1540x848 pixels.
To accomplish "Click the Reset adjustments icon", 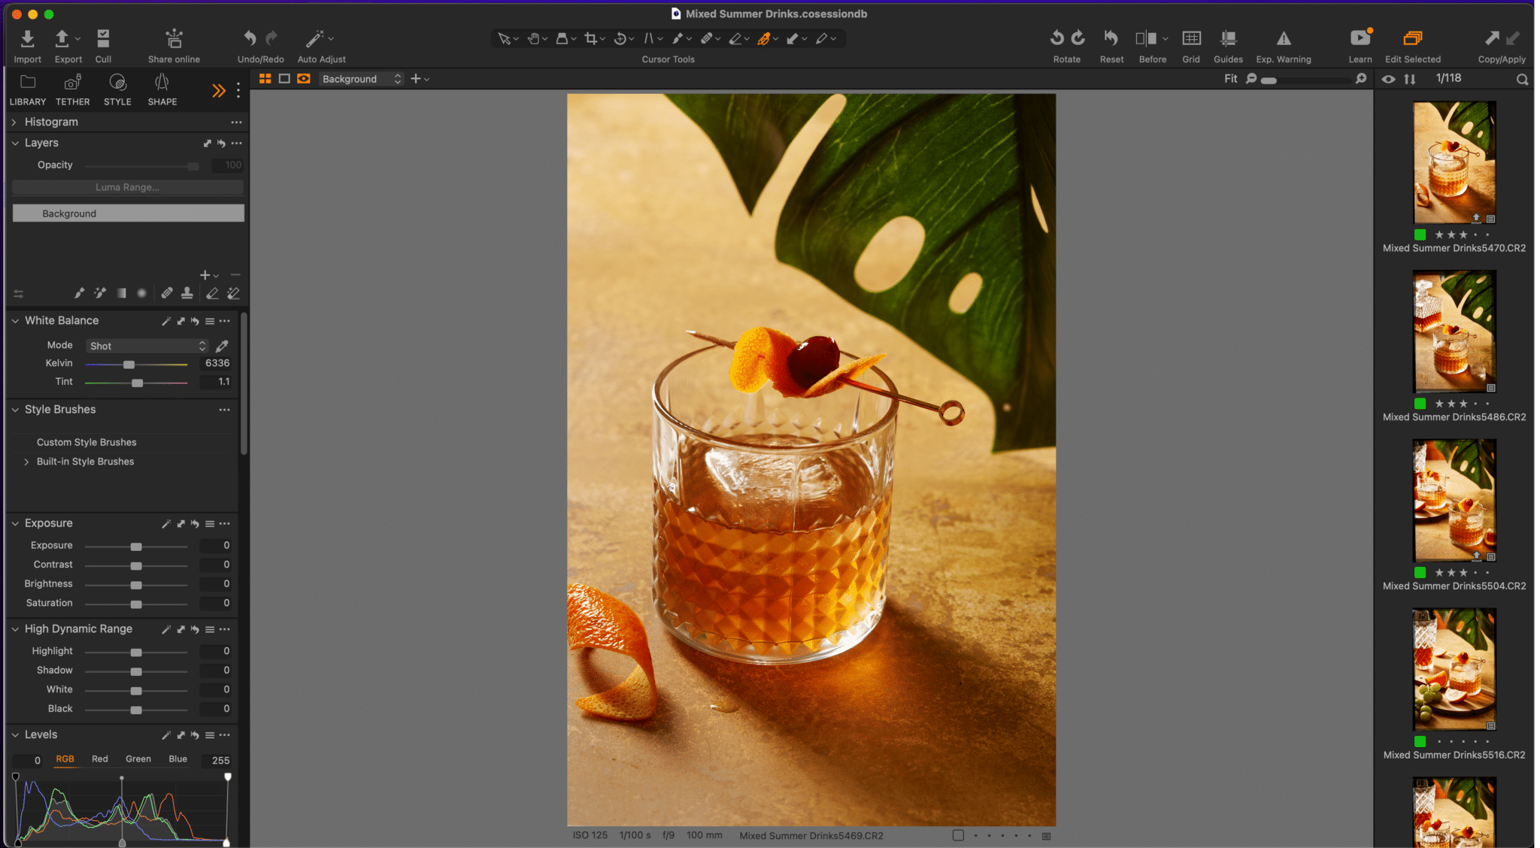I will pyautogui.click(x=1111, y=38).
